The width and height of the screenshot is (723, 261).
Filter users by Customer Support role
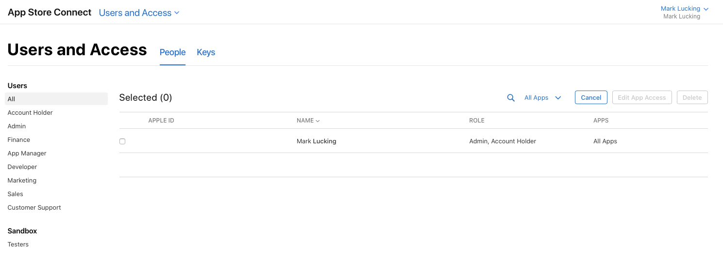click(34, 208)
